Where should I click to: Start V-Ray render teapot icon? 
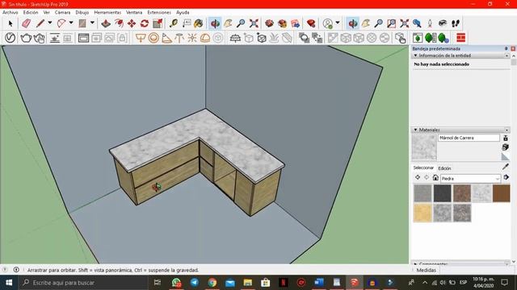point(26,38)
